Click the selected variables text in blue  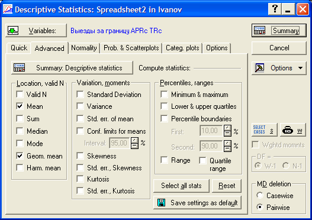tap(116, 31)
